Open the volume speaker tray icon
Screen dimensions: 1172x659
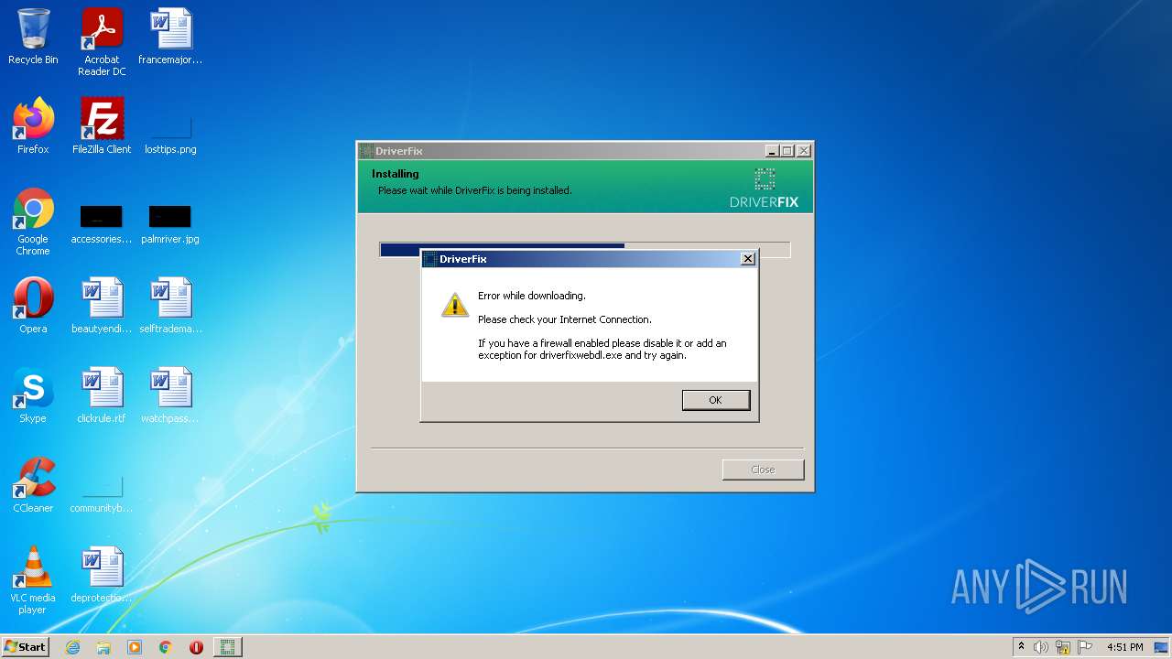tap(1041, 647)
